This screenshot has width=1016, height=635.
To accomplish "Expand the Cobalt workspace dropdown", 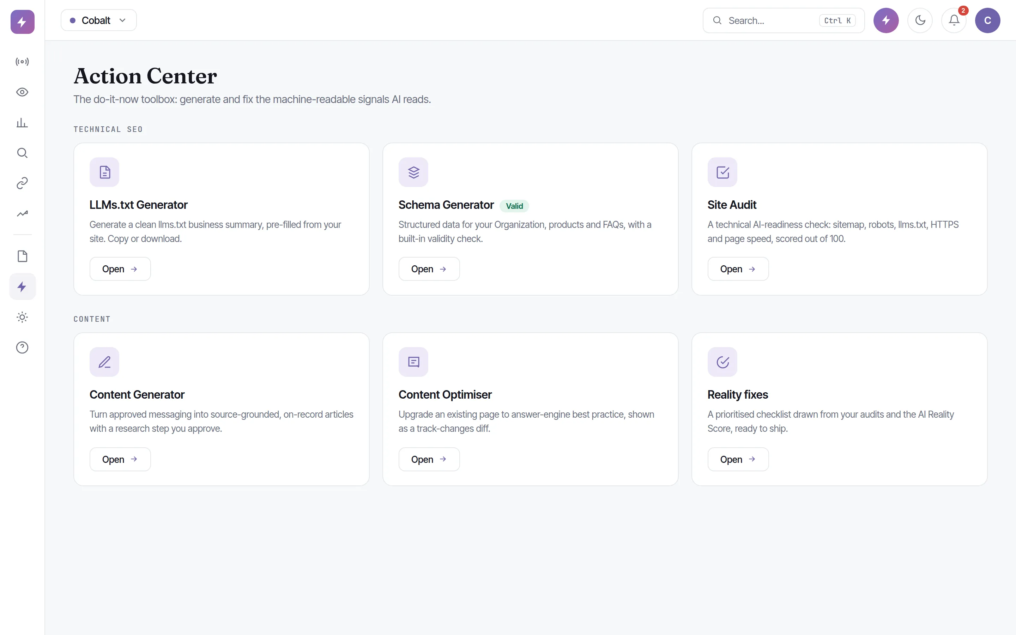I will [99, 20].
